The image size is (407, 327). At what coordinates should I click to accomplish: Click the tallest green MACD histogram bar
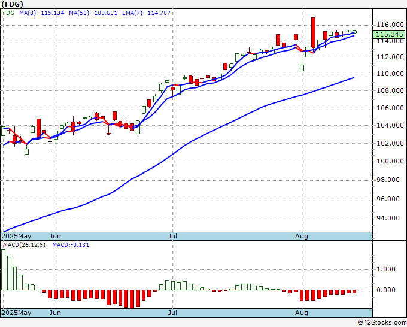click(x=3, y=270)
